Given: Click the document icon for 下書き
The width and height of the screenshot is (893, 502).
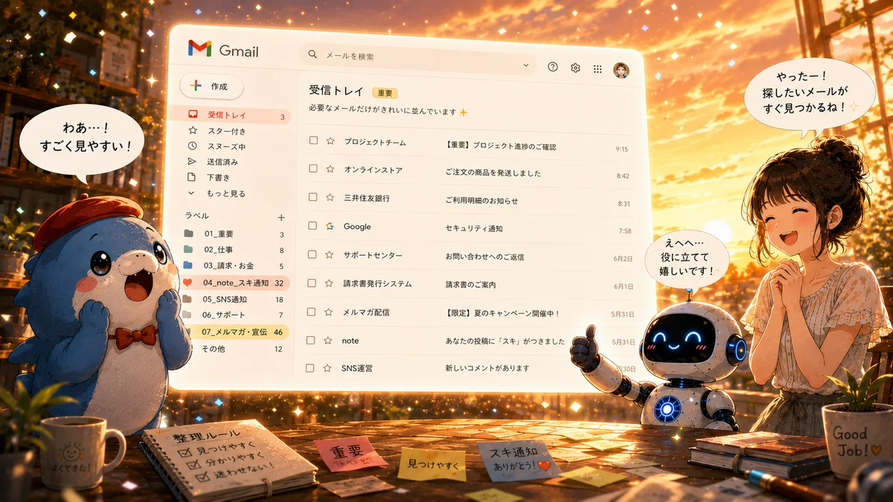Looking at the screenshot, I should click(191, 177).
